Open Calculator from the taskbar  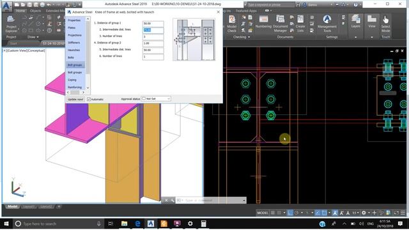pos(203,224)
